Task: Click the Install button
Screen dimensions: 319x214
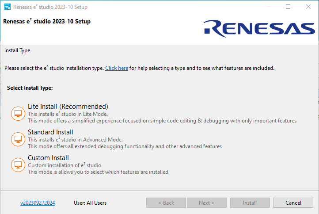Action: [x=250, y=203]
